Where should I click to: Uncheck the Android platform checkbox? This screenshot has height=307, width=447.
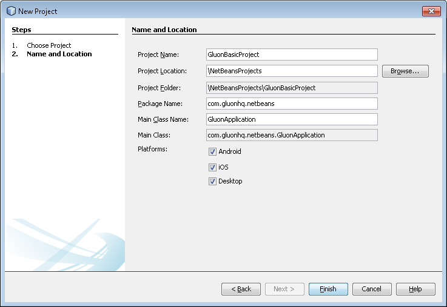click(212, 151)
